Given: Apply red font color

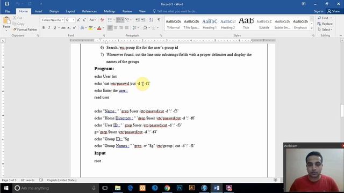Looking at the screenshot, I should [x=99, y=28].
